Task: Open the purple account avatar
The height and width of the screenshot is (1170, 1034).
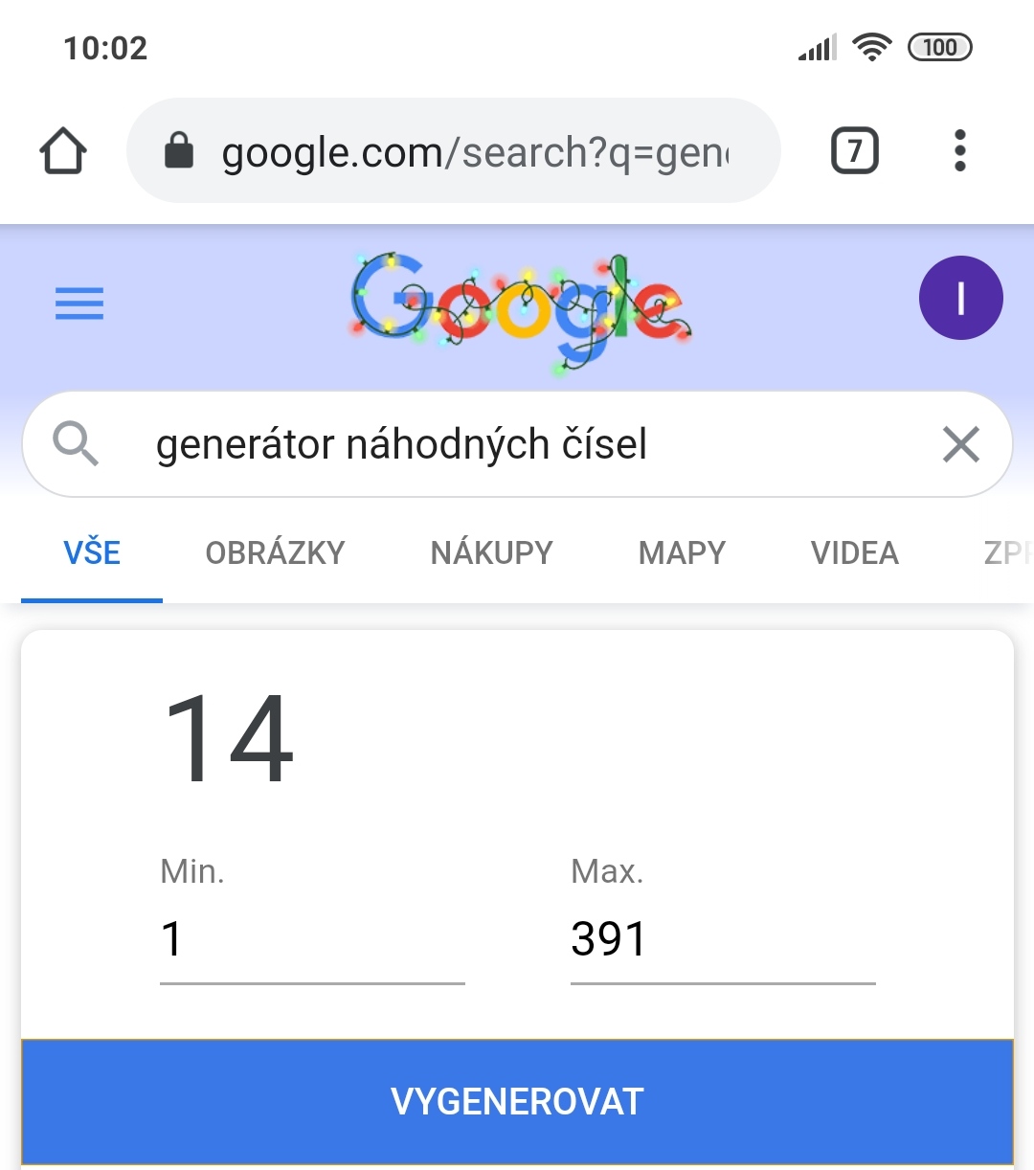Action: coord(960,298)
